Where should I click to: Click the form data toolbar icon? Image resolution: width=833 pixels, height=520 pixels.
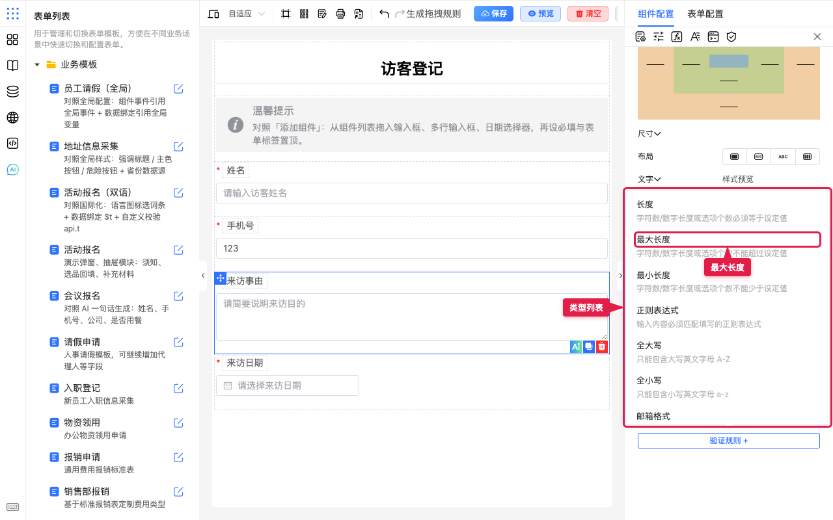click(x=359, y=14)
